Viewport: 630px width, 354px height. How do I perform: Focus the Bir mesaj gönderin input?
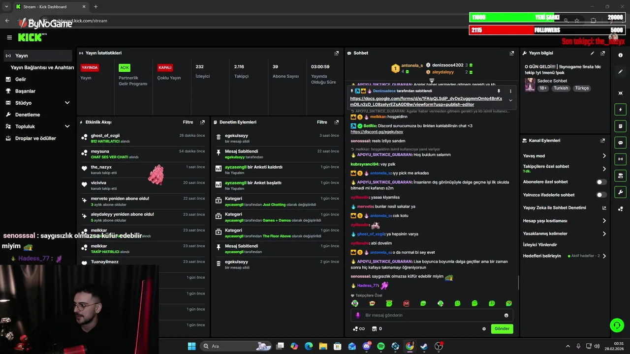432,315
